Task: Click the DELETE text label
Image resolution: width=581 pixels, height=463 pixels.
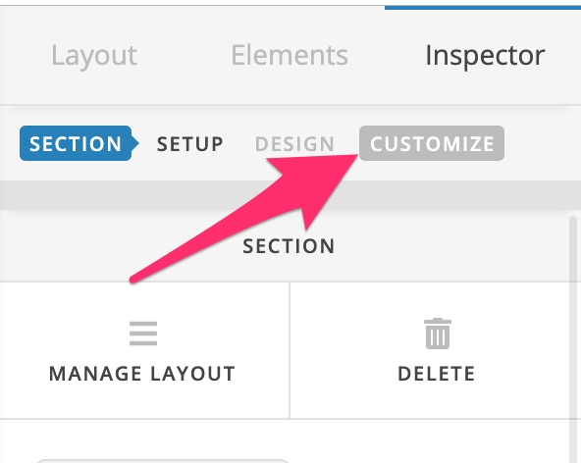Action: 437,374
